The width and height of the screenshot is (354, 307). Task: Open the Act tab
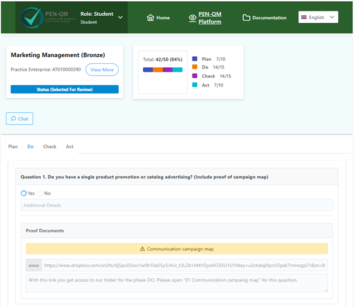70,147
